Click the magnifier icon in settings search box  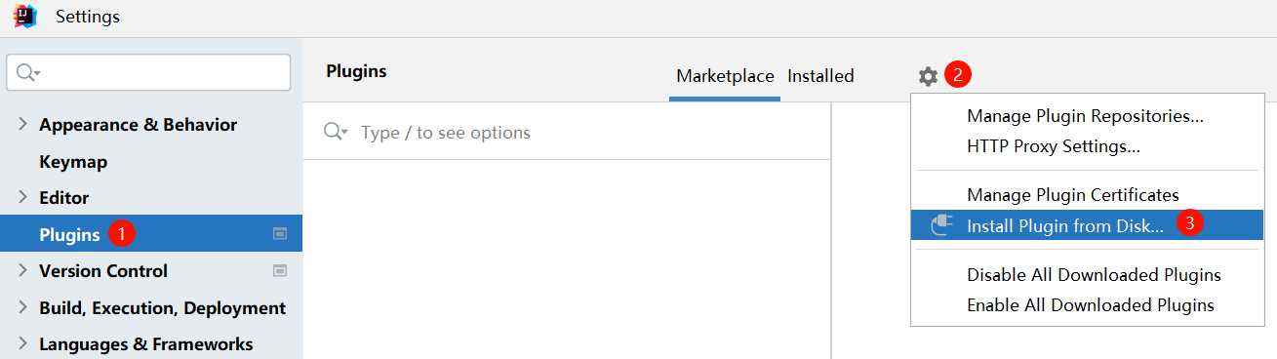tap(28, 72)
